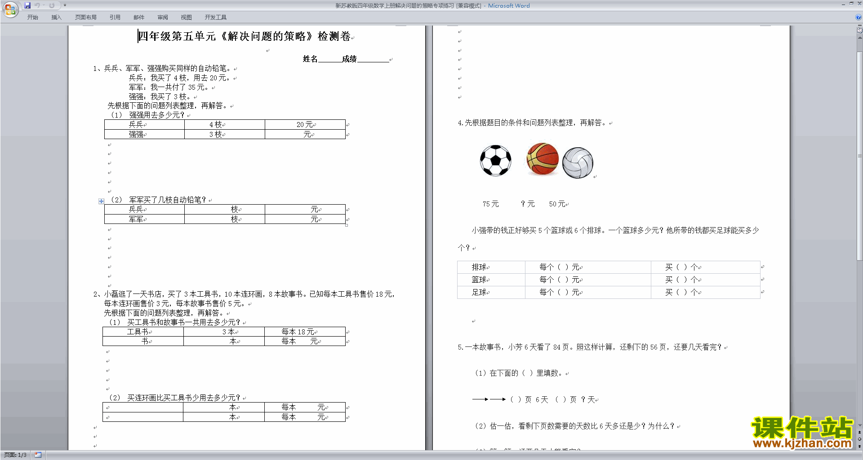Click the blue Help question mark icon
This screenshot has width=863, height=460.
click(859, 17)
